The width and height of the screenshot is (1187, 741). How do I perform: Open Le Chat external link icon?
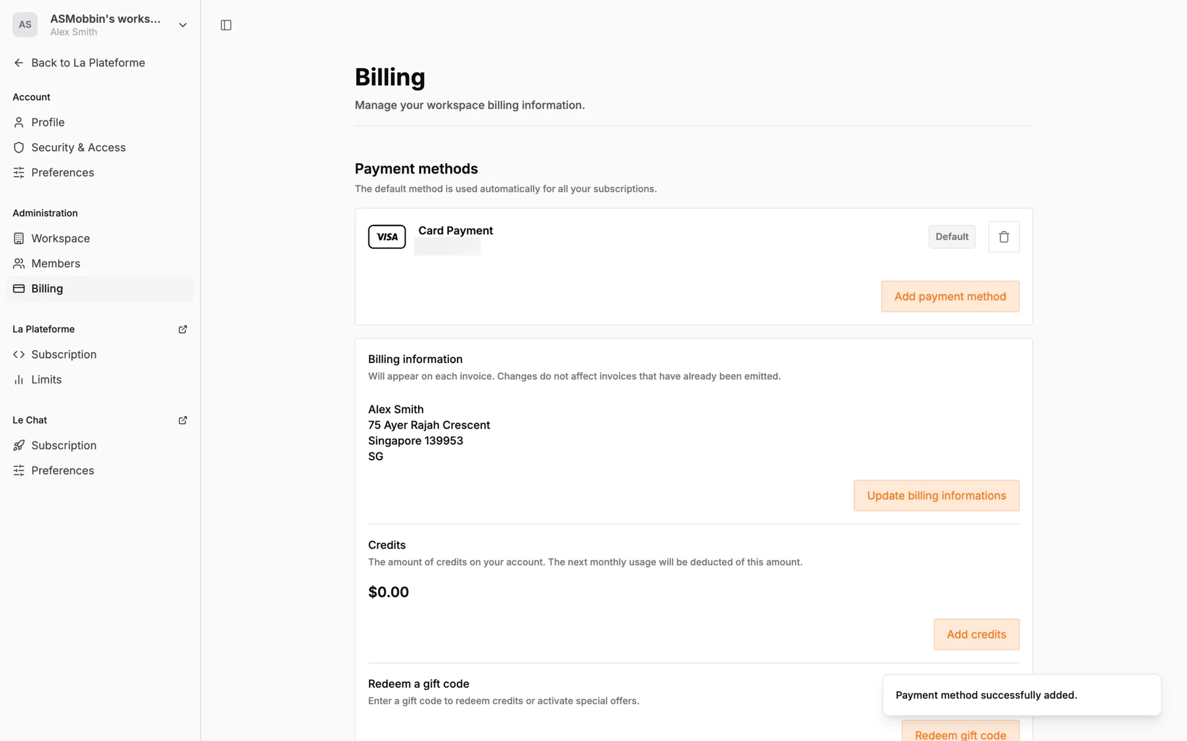tap(182, 420)
